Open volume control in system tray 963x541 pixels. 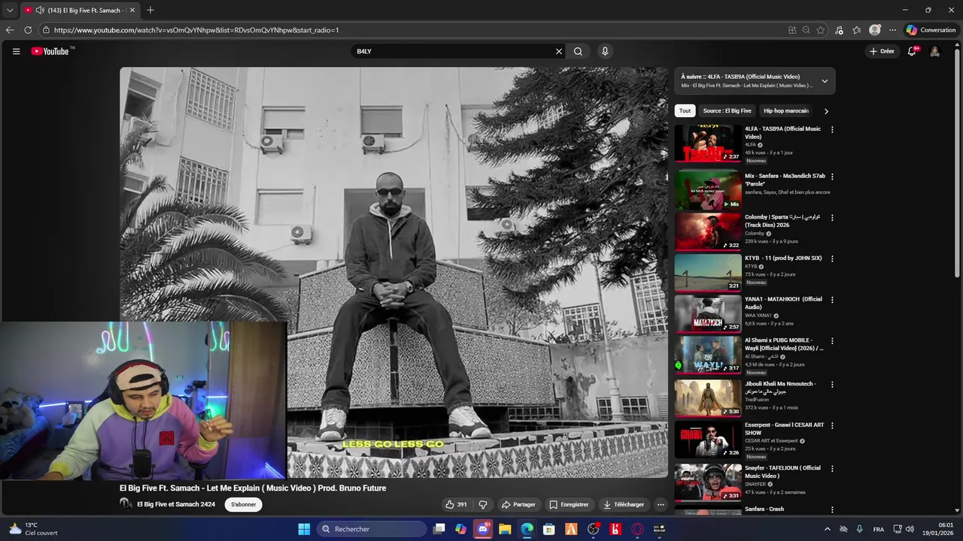point(910,529)
